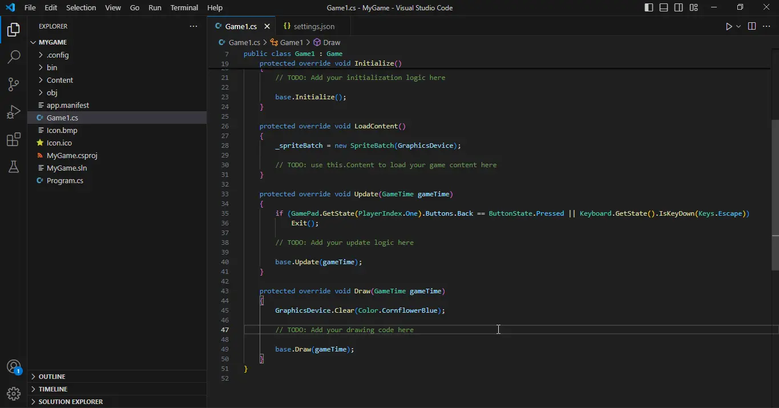Open the Extensions view
This screenshot has height=408, width=779.
tap(14, 139)
